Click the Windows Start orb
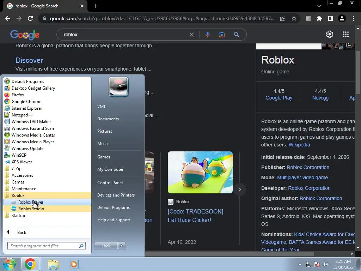 click(x=9, y=264)
